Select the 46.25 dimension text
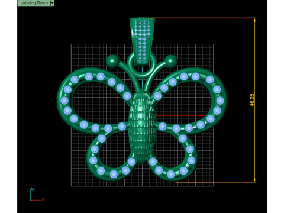 click(252, 100)
